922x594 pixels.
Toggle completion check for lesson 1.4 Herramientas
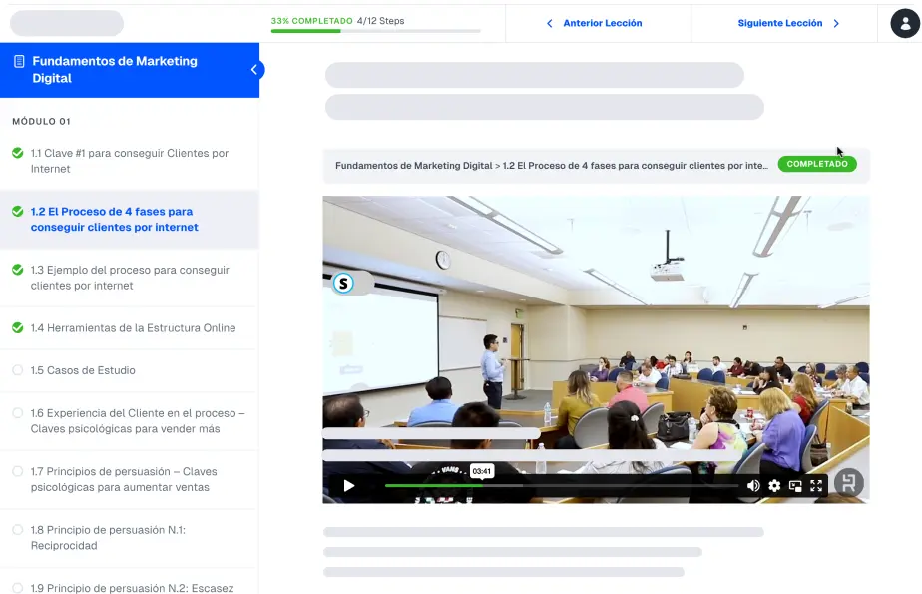(x=17, y=327)
